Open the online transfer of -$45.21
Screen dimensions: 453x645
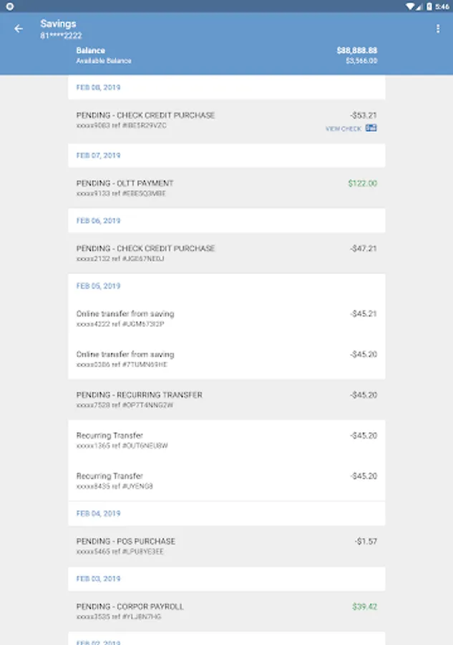[215, 318]
